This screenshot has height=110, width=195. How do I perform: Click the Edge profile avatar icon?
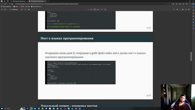2,1
